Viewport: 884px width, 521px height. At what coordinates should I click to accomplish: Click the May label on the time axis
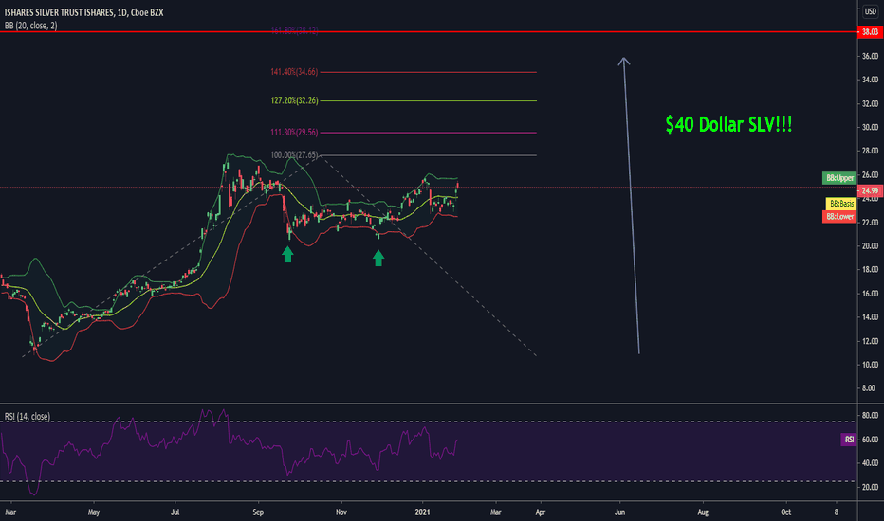click(x=94, y=512)
